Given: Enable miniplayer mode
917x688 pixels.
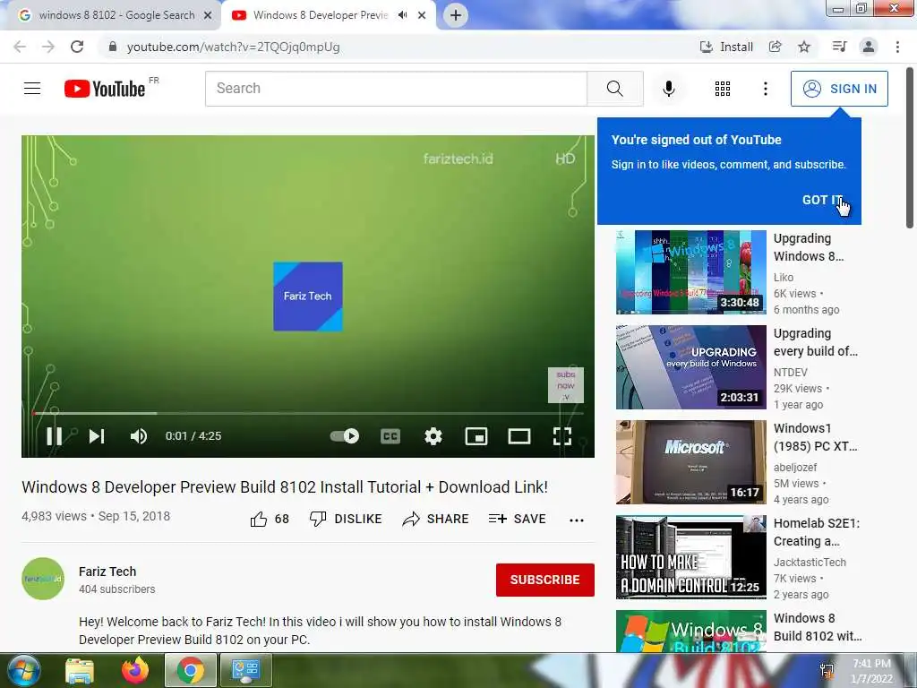Looking at the screenshot, I should [476, 436].
